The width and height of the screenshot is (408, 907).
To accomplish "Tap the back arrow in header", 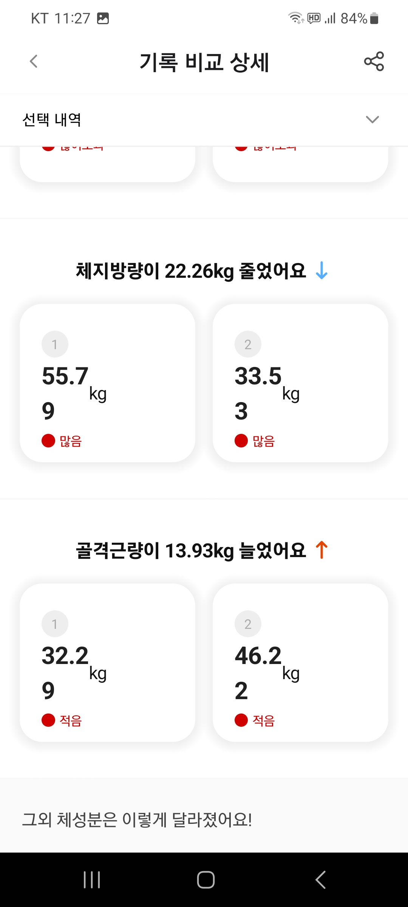I will [x=34, y=61].
